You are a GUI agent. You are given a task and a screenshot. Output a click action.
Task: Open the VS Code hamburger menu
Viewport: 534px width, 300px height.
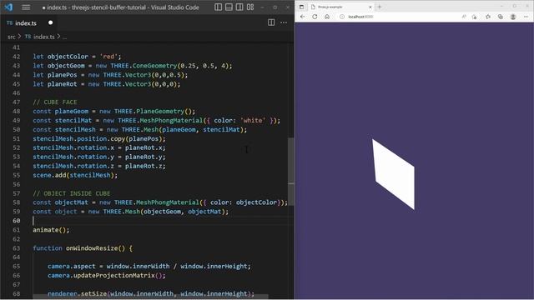(x=26, y=7)
